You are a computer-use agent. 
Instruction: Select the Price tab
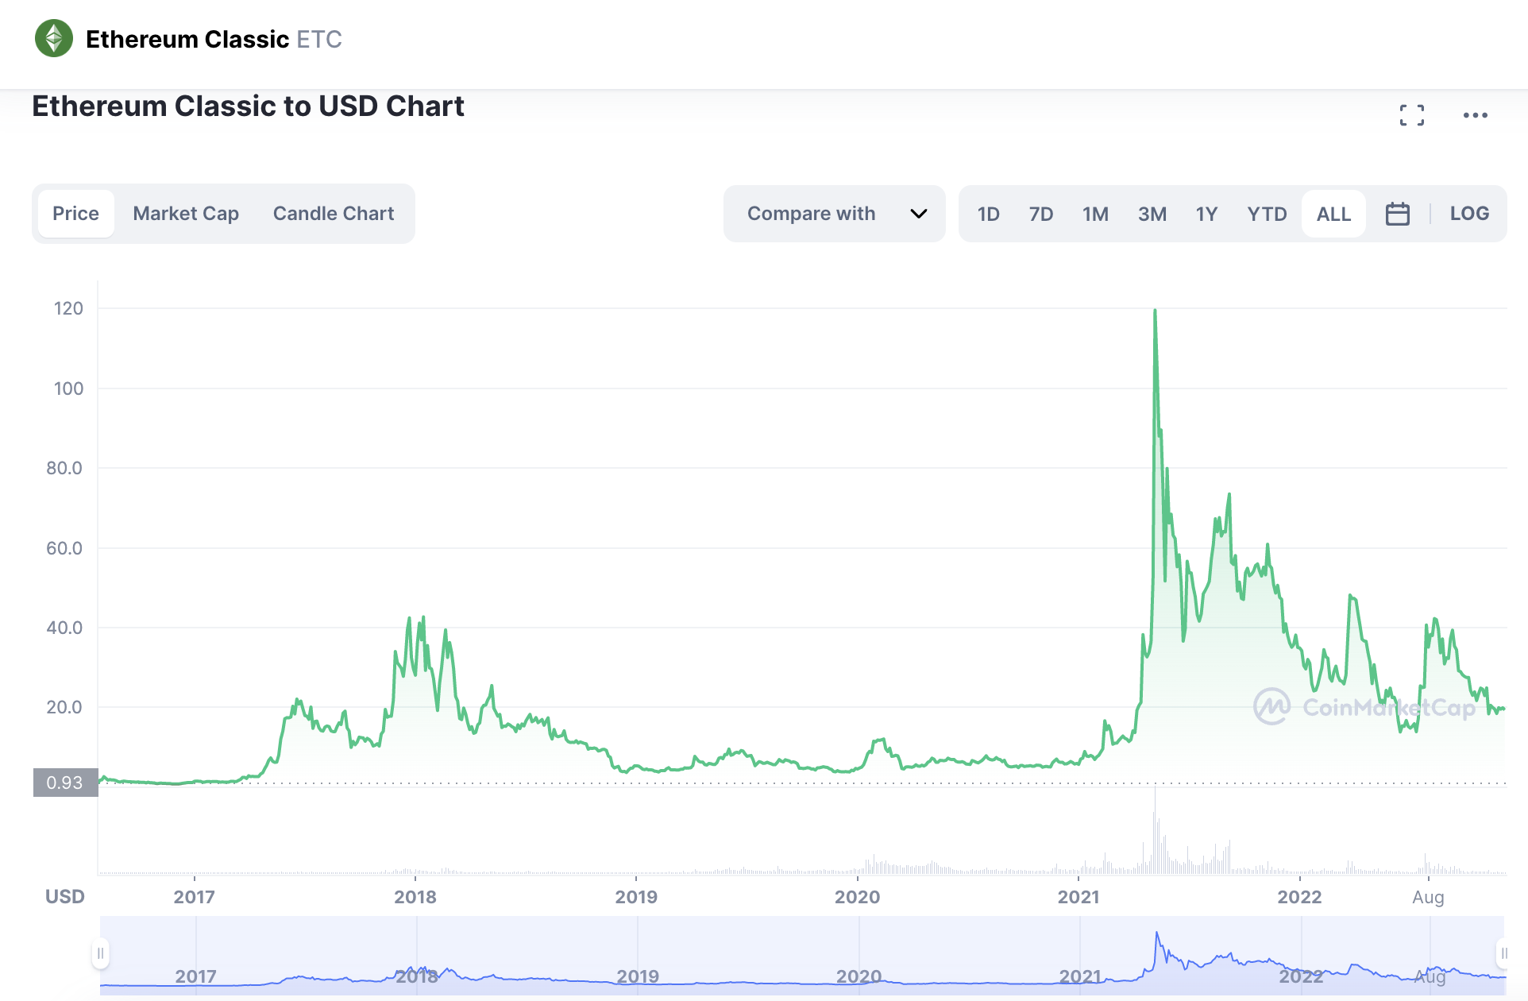[75, 214]
